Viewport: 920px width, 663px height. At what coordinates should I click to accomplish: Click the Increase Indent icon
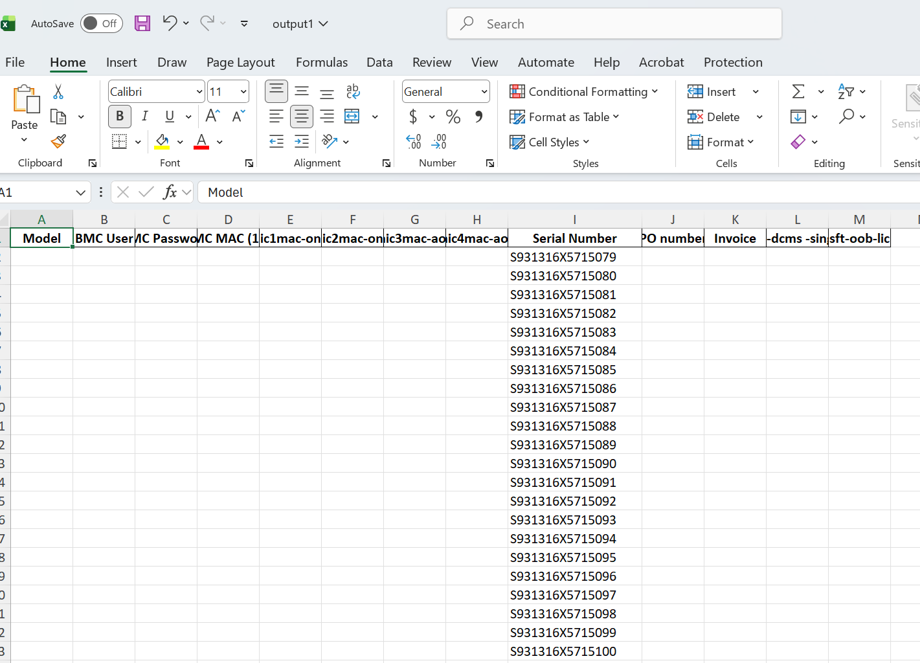pos(302,141)
